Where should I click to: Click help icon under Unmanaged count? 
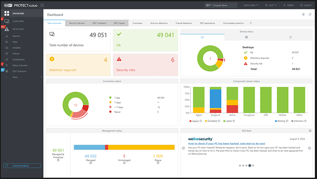point(124,163)
